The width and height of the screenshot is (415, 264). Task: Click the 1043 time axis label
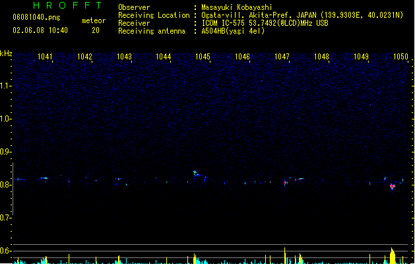point(124,56)
